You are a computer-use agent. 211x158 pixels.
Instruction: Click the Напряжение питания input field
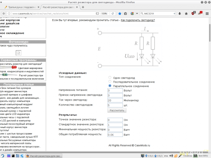pyautogui.click(x=115, y=90)
